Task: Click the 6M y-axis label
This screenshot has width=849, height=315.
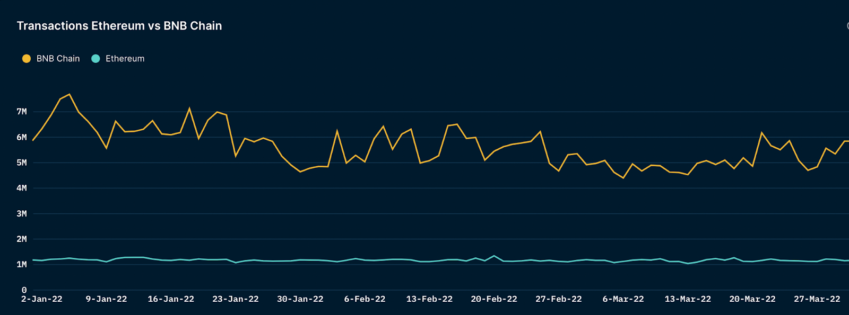Action: 22,137
